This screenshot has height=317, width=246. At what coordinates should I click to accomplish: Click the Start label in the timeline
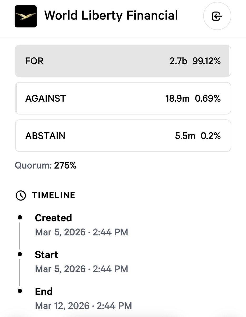point(46,255)
